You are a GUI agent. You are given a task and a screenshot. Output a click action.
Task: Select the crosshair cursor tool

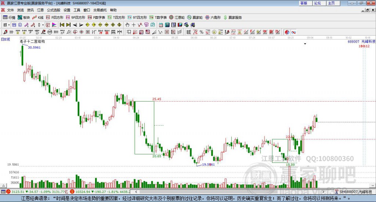click(x=134, y=25)
